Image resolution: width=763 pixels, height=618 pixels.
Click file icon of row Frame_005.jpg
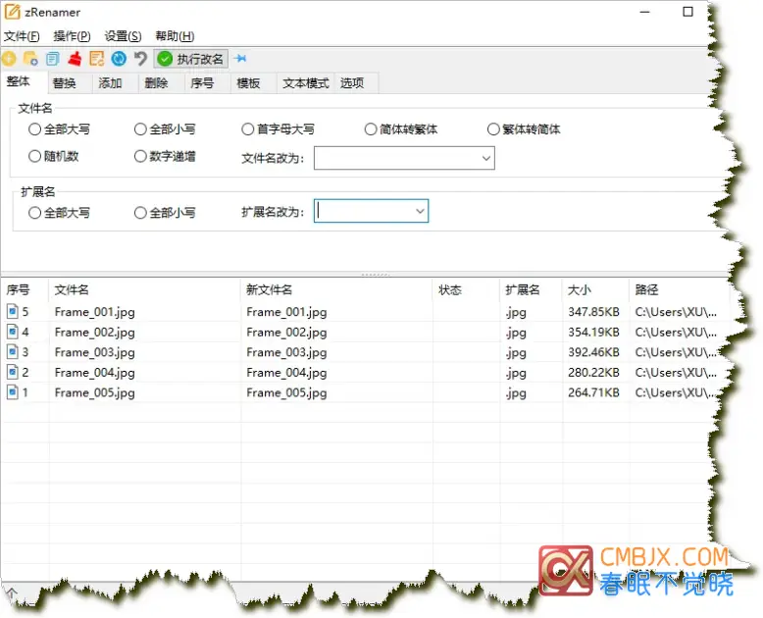[13, 392]
